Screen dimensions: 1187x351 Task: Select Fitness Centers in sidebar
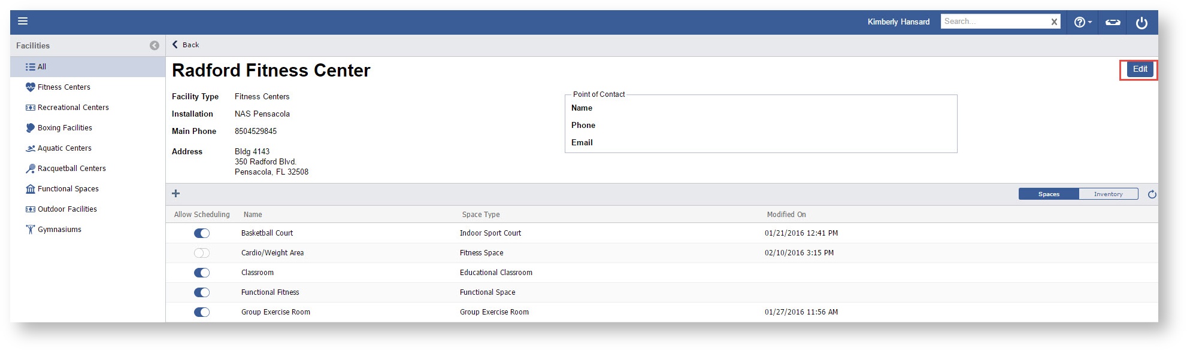(63, 87)
